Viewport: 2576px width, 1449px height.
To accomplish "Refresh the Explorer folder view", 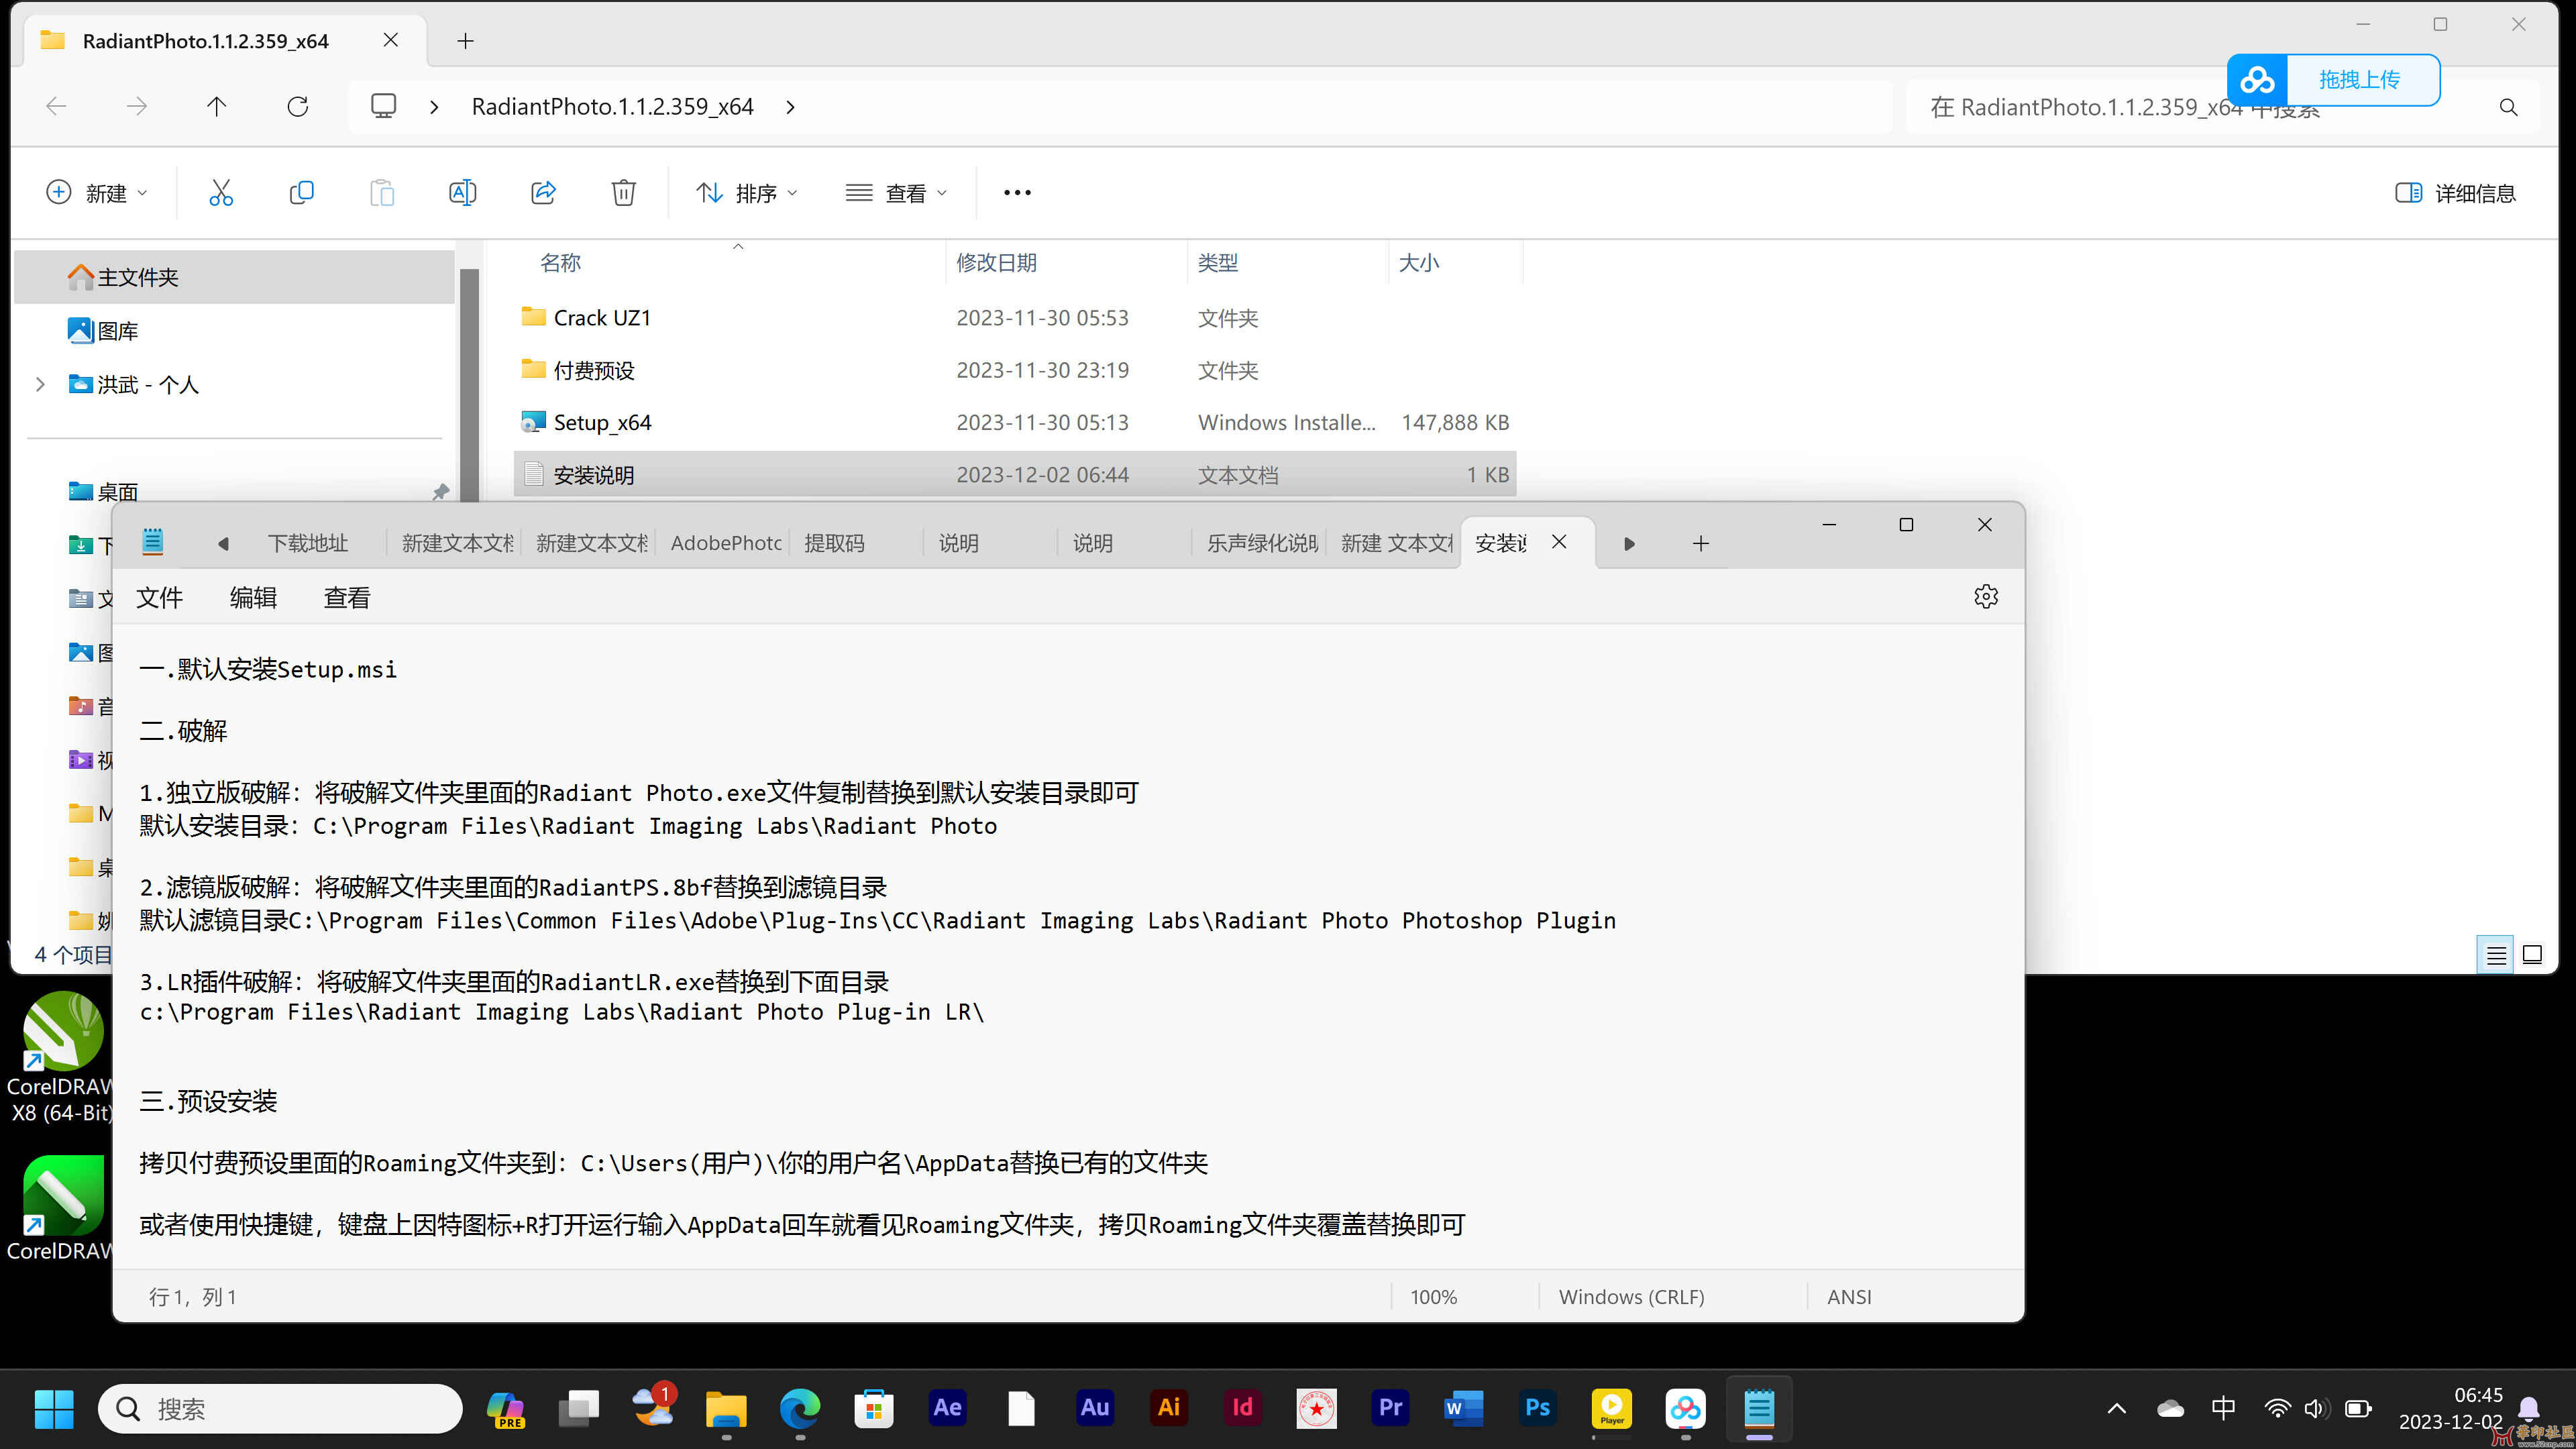I will click(x=297, y=106).
